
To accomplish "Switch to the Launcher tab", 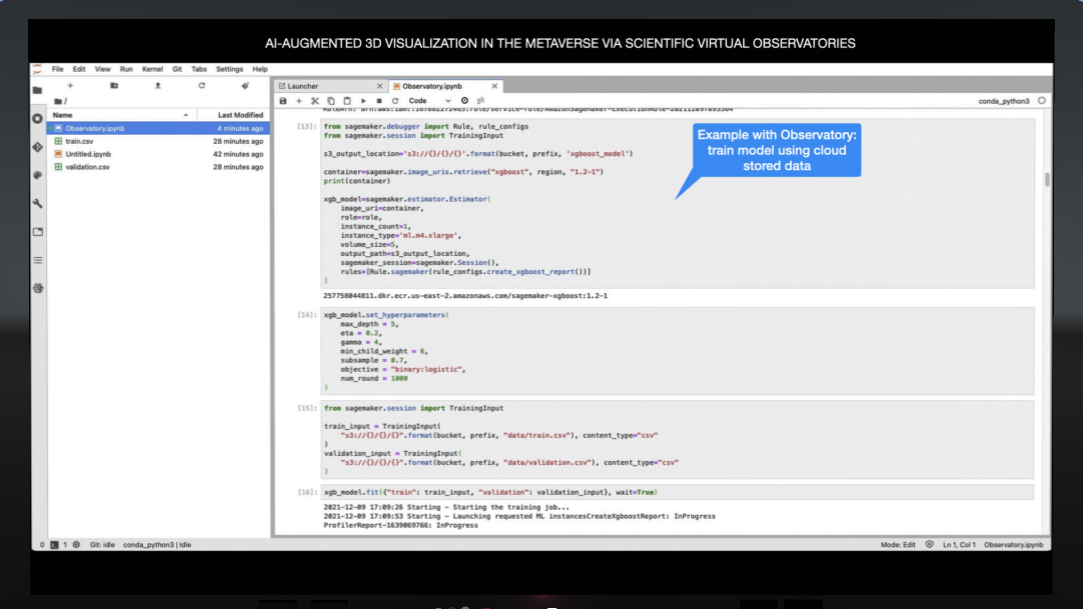I will (303, 86).
